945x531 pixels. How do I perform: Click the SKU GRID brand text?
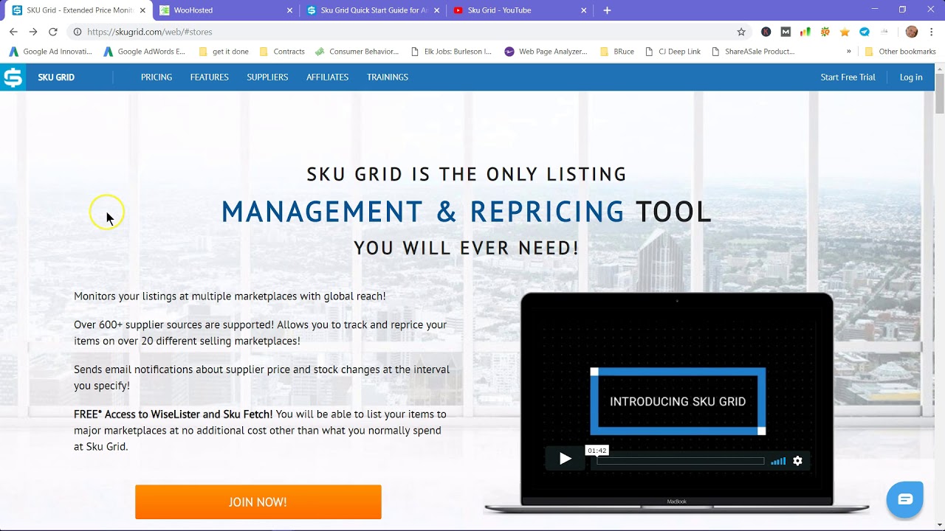coord(56,77)
